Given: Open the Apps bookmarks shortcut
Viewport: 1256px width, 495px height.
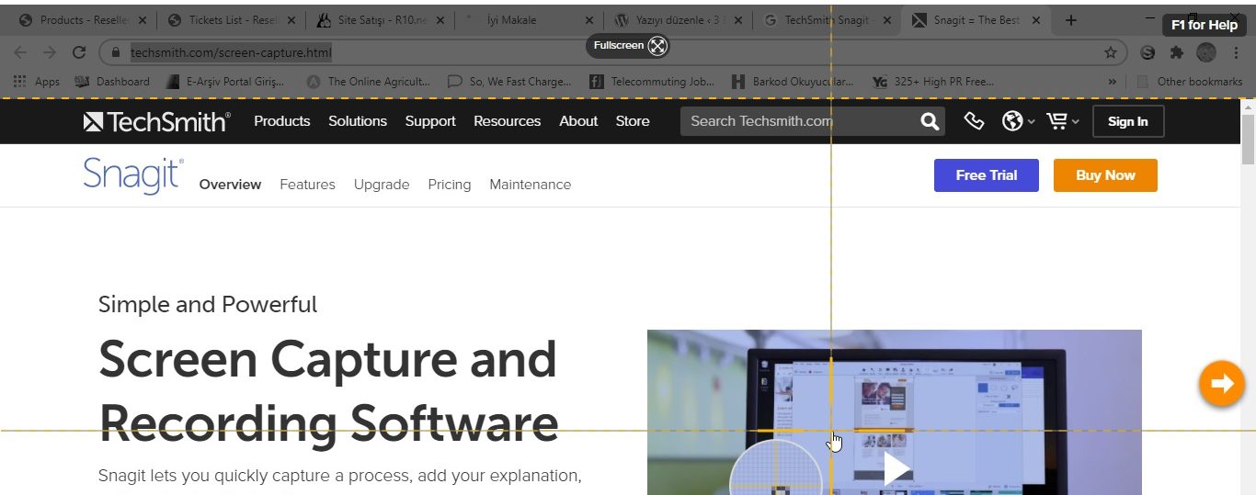Looking at the screenshot, I should point(37,82).
